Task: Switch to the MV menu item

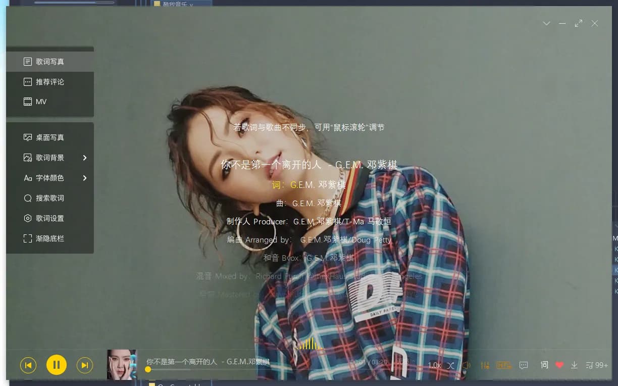Action: click(x=41, y=102)
